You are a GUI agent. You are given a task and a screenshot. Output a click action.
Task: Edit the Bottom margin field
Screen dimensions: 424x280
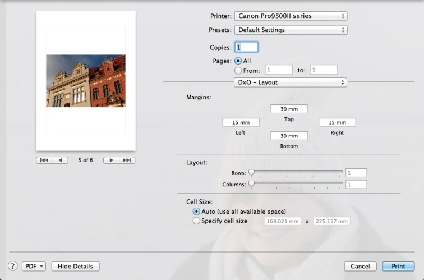289,136
